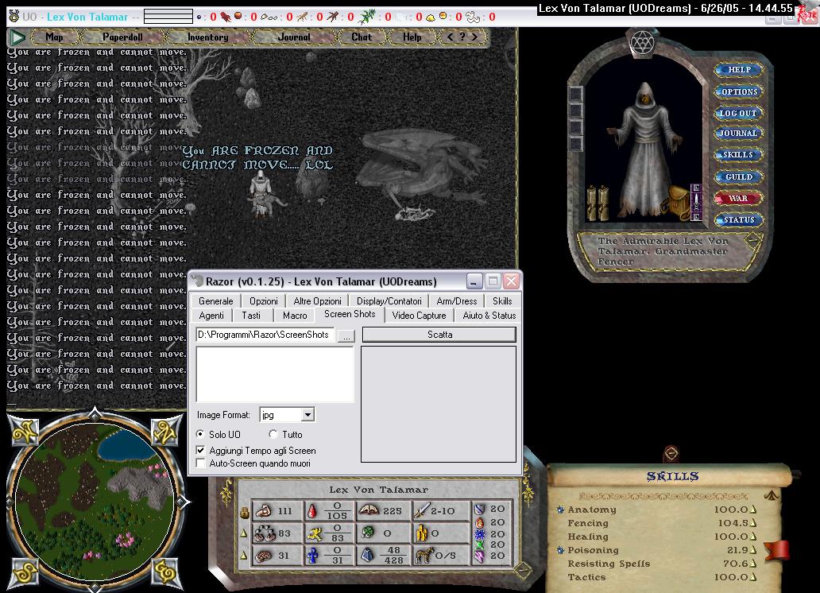
Task: Expand the title scroll diamond on paperdoll
Action: (x=752, y=242)
